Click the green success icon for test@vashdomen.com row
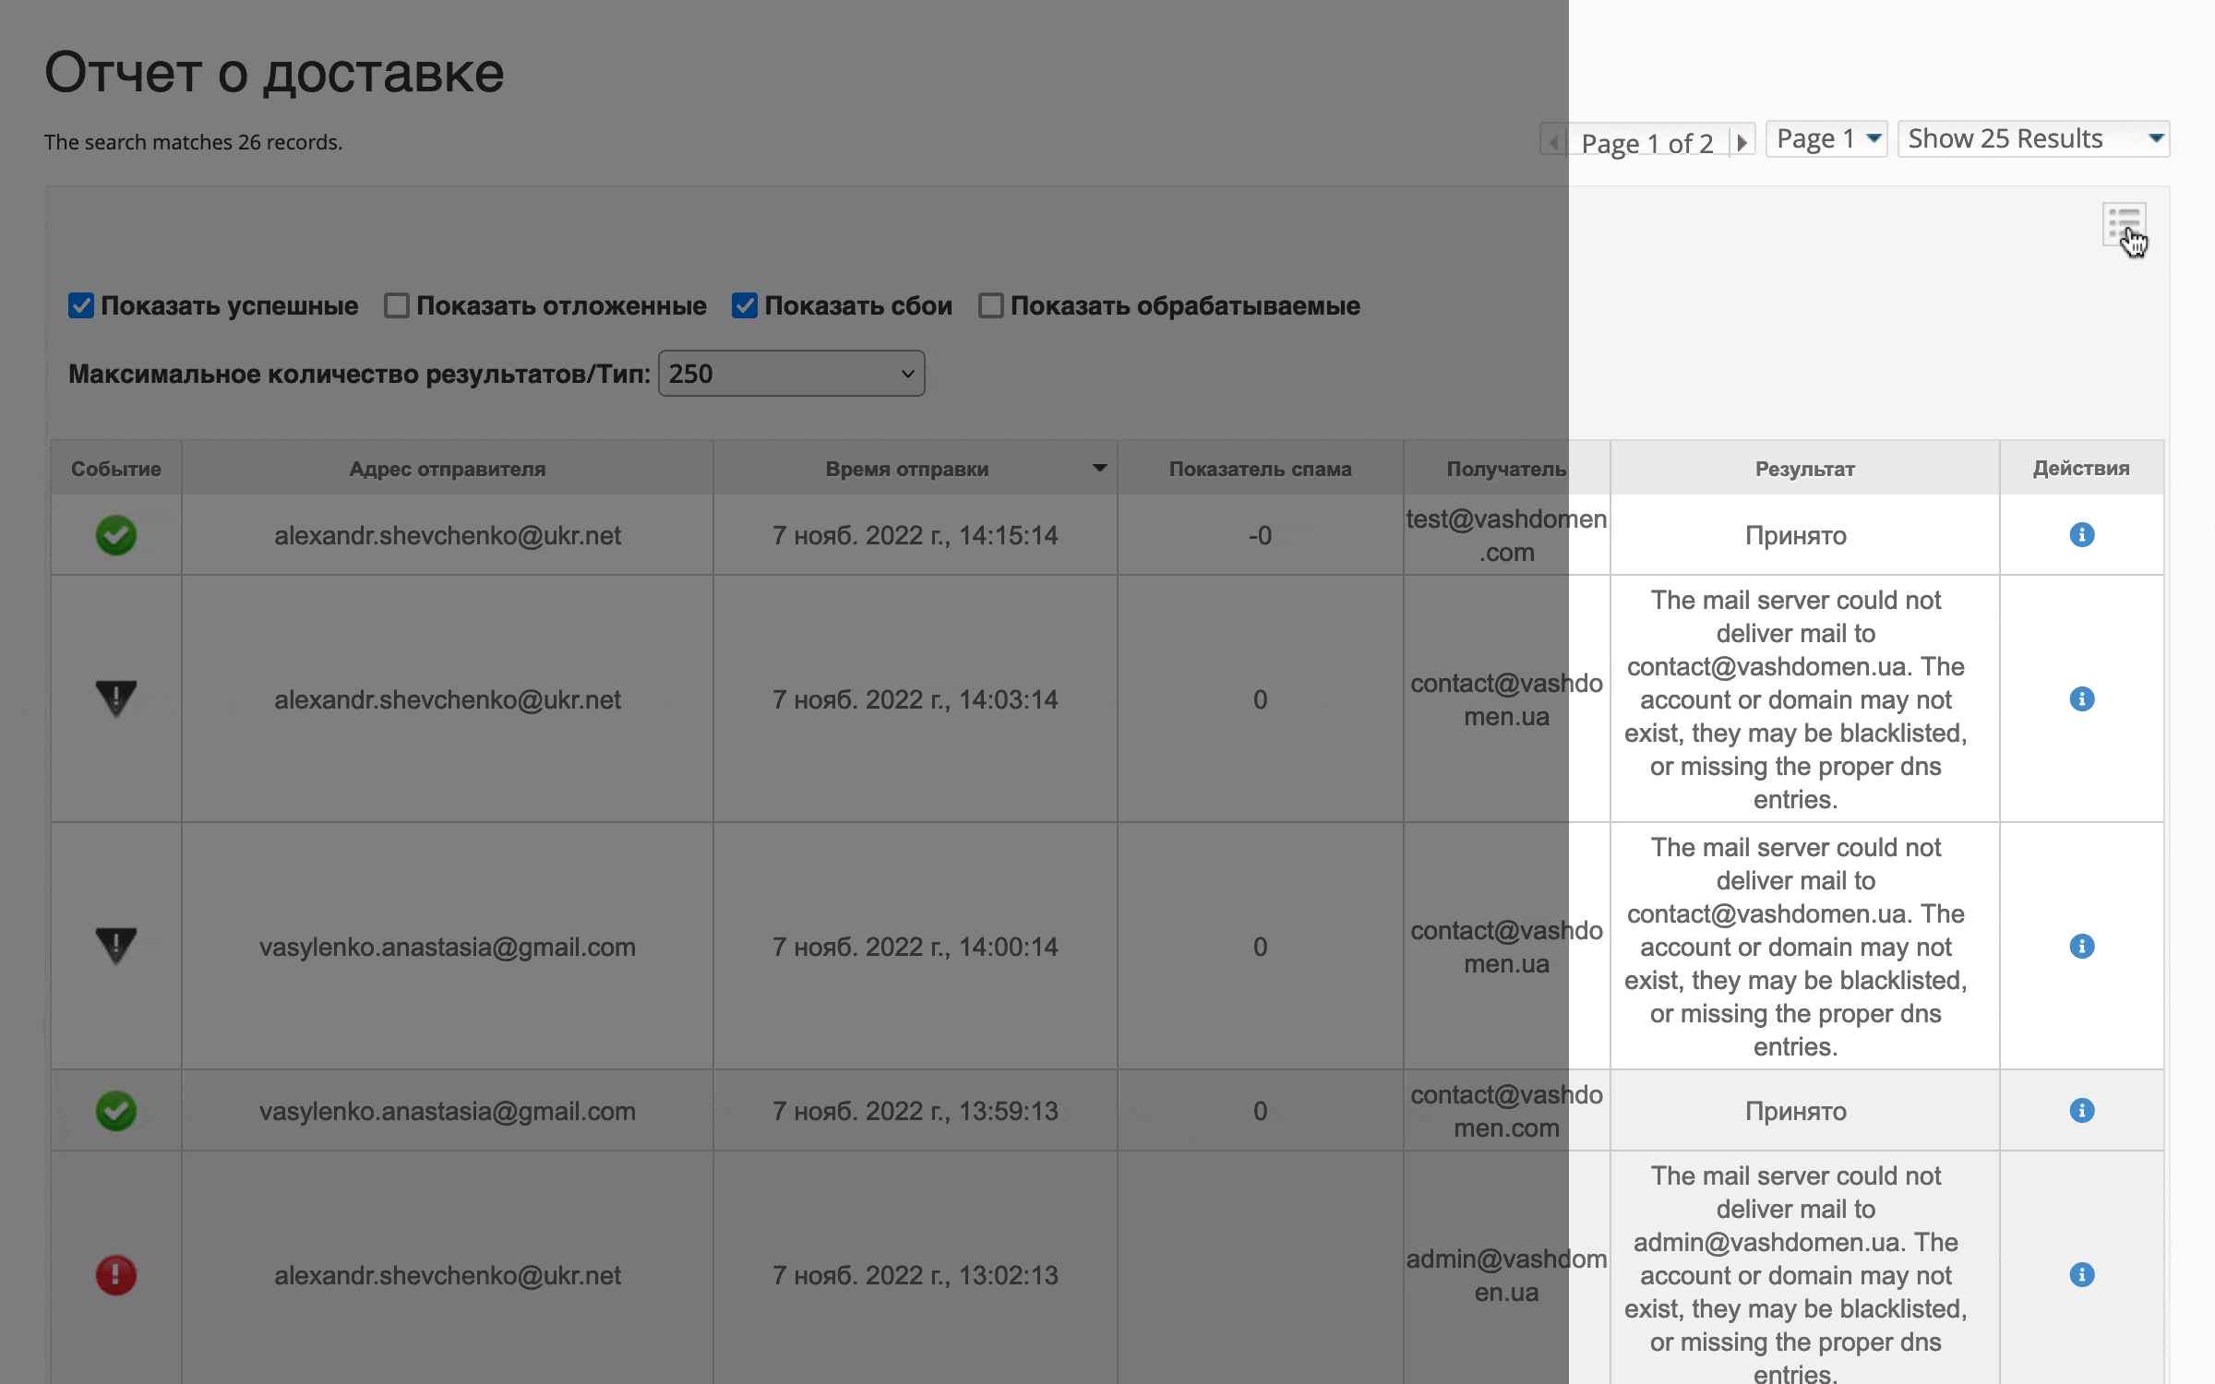The image size is (2215, 1384). (114, 535)
